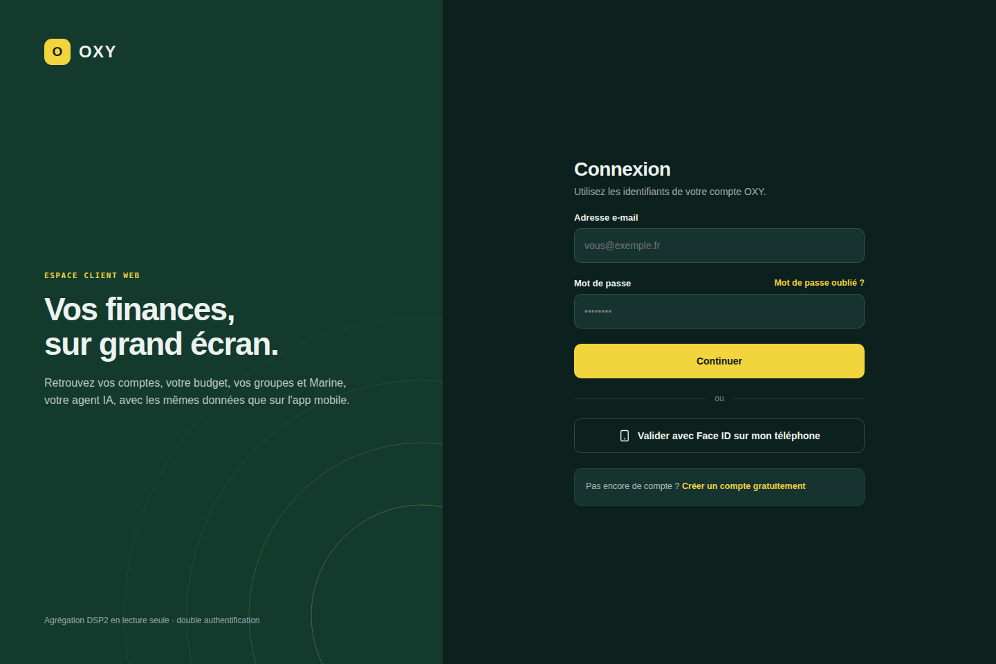Select 'Valider avec Face ID sur mon téléphone'
The height and width of the screenshot is (664, 996).
click(x=719, y=436)
